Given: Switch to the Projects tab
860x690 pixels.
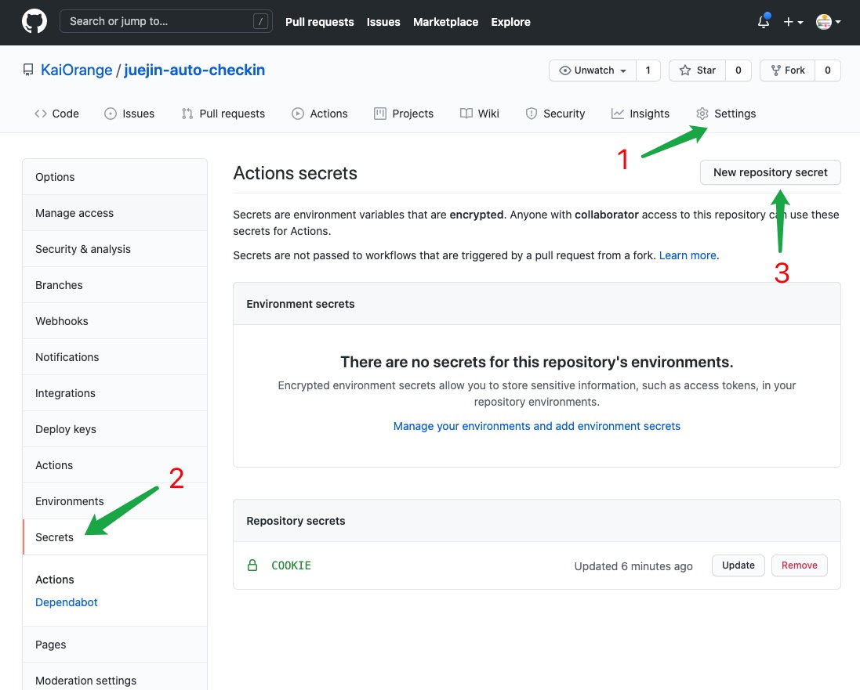Looking at the screenshot, I should [x=404, y=114].
